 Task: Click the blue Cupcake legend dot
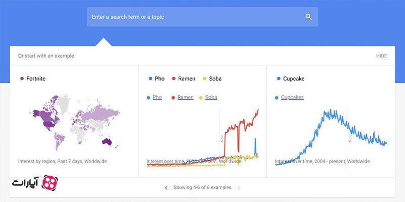(x=278, y=79)
